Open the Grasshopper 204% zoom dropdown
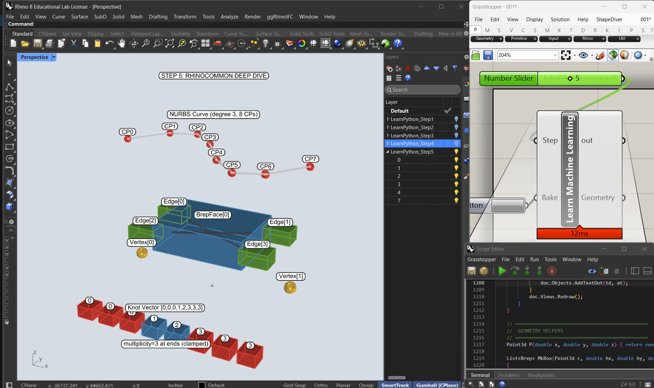 click(555, 55)
